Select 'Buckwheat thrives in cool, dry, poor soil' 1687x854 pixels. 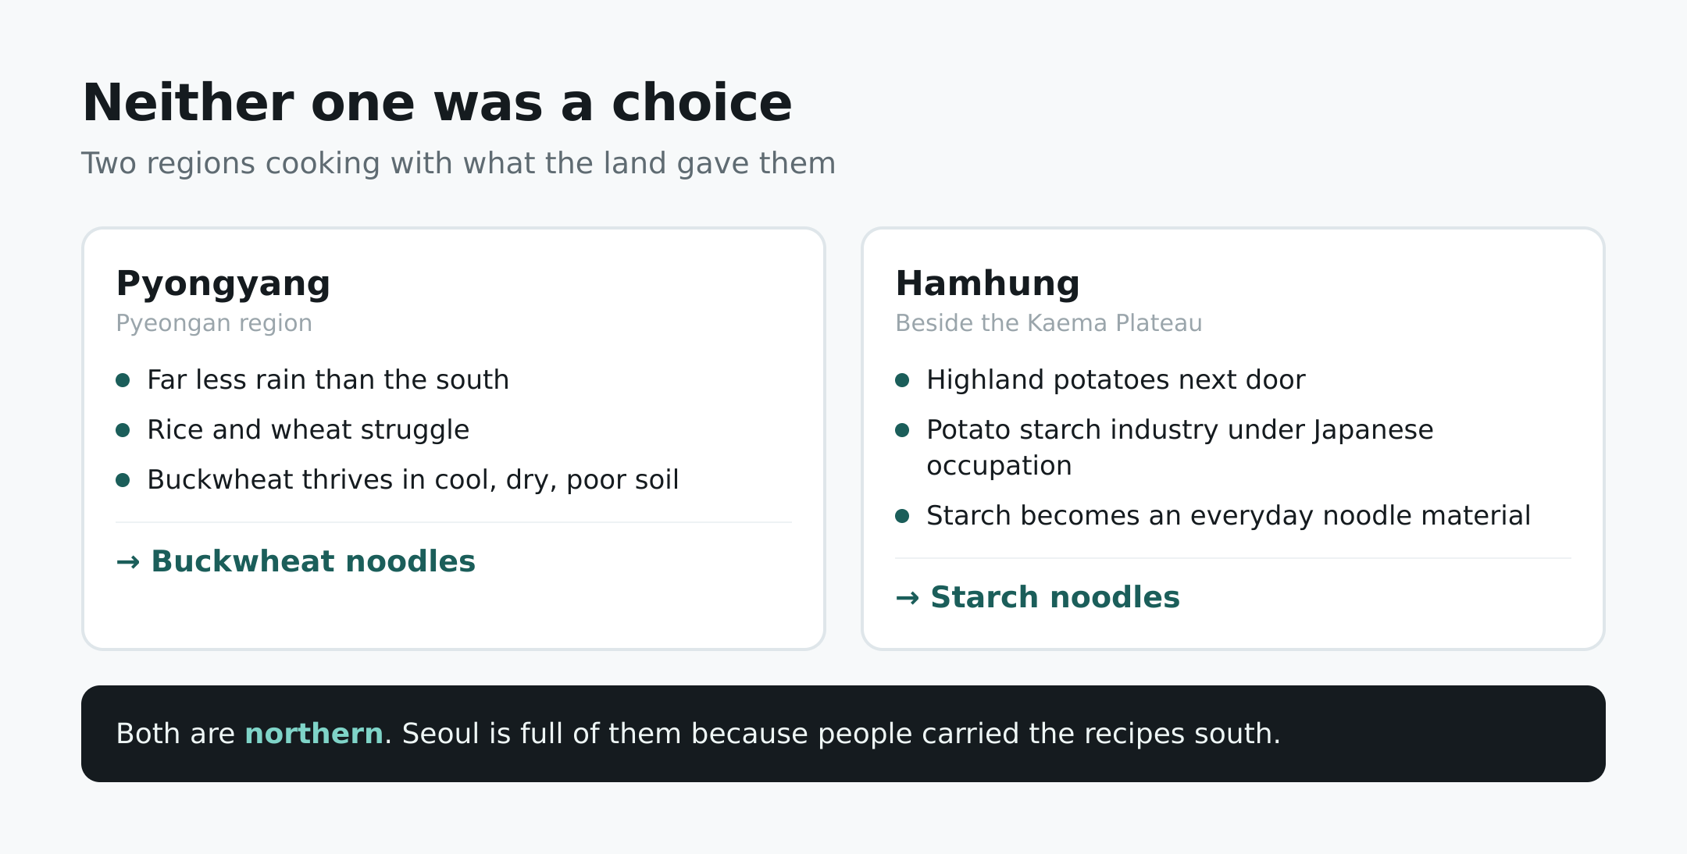[x=413, y=480]
